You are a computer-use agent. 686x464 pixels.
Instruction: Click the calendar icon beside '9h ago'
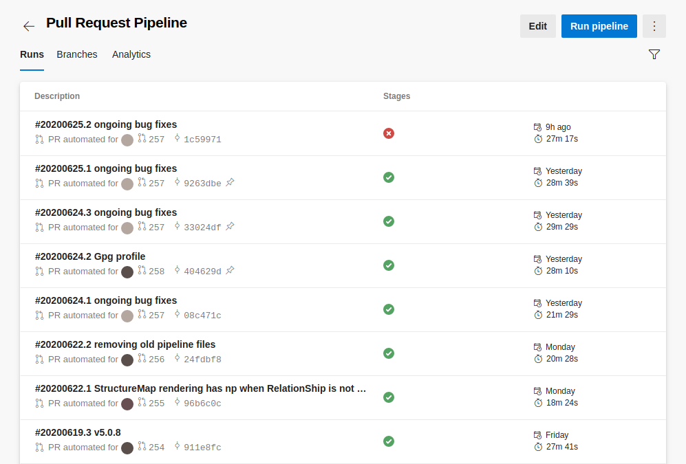pos(537,127)
